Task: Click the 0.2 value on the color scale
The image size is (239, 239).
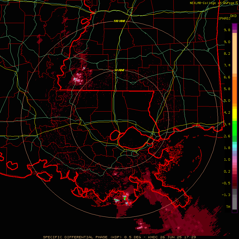Action: tap(227, 172)
